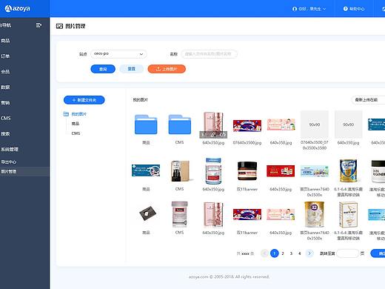Click the light reset button

point(132,69)
